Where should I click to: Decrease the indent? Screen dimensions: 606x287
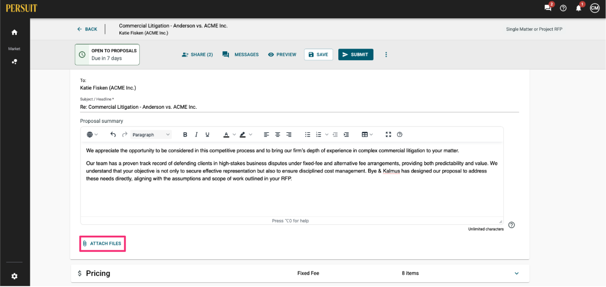coord(335,135)
